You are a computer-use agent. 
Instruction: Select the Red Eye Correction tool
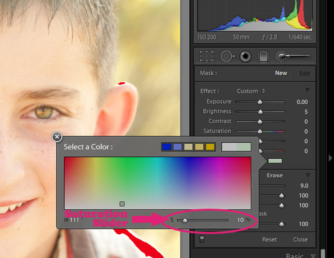click(x=245, y=57)
